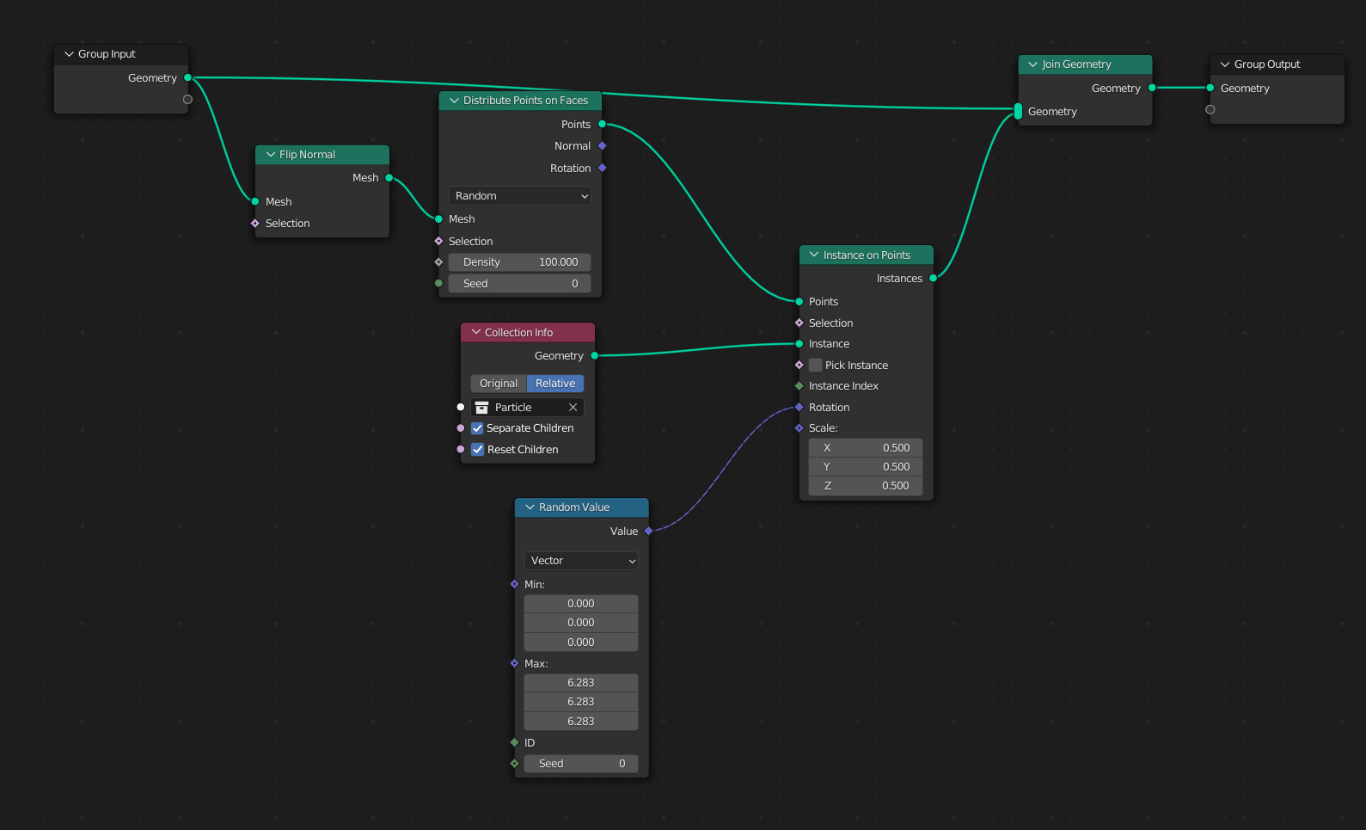Click the second Max 6.283 field
The height and width of the screenshot is (830, 1366).
click(581, 702)
